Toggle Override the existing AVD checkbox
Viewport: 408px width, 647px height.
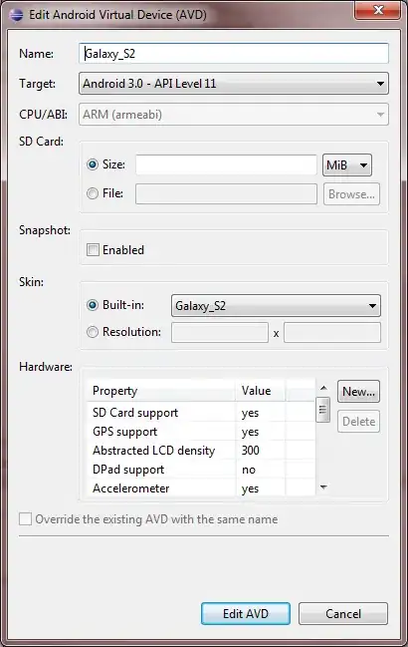(x=26, y=519)
